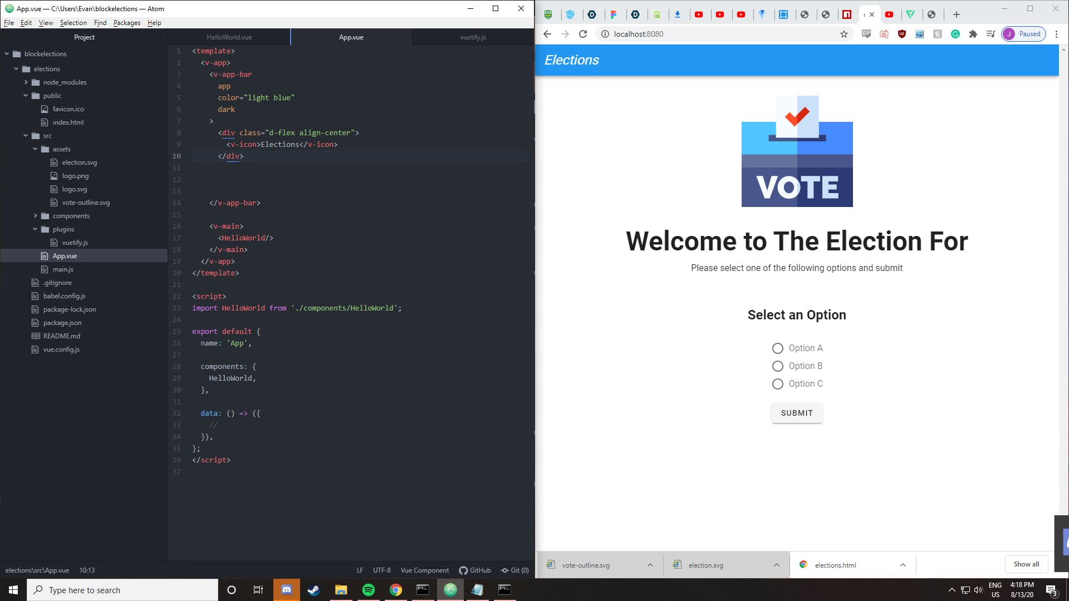Open the Chrome extensions puzzle icon
1069x601 pixels.
973,34
